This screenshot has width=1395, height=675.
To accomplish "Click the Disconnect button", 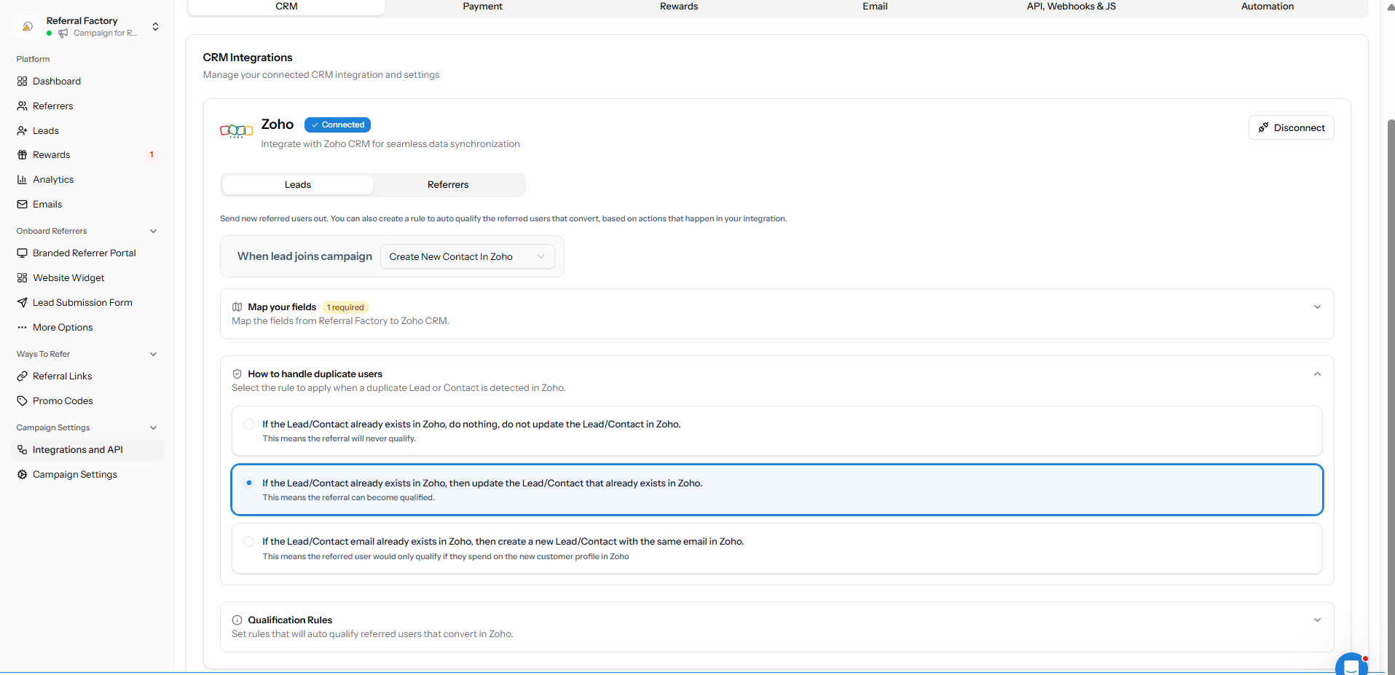I will (x=1291, y=128).
